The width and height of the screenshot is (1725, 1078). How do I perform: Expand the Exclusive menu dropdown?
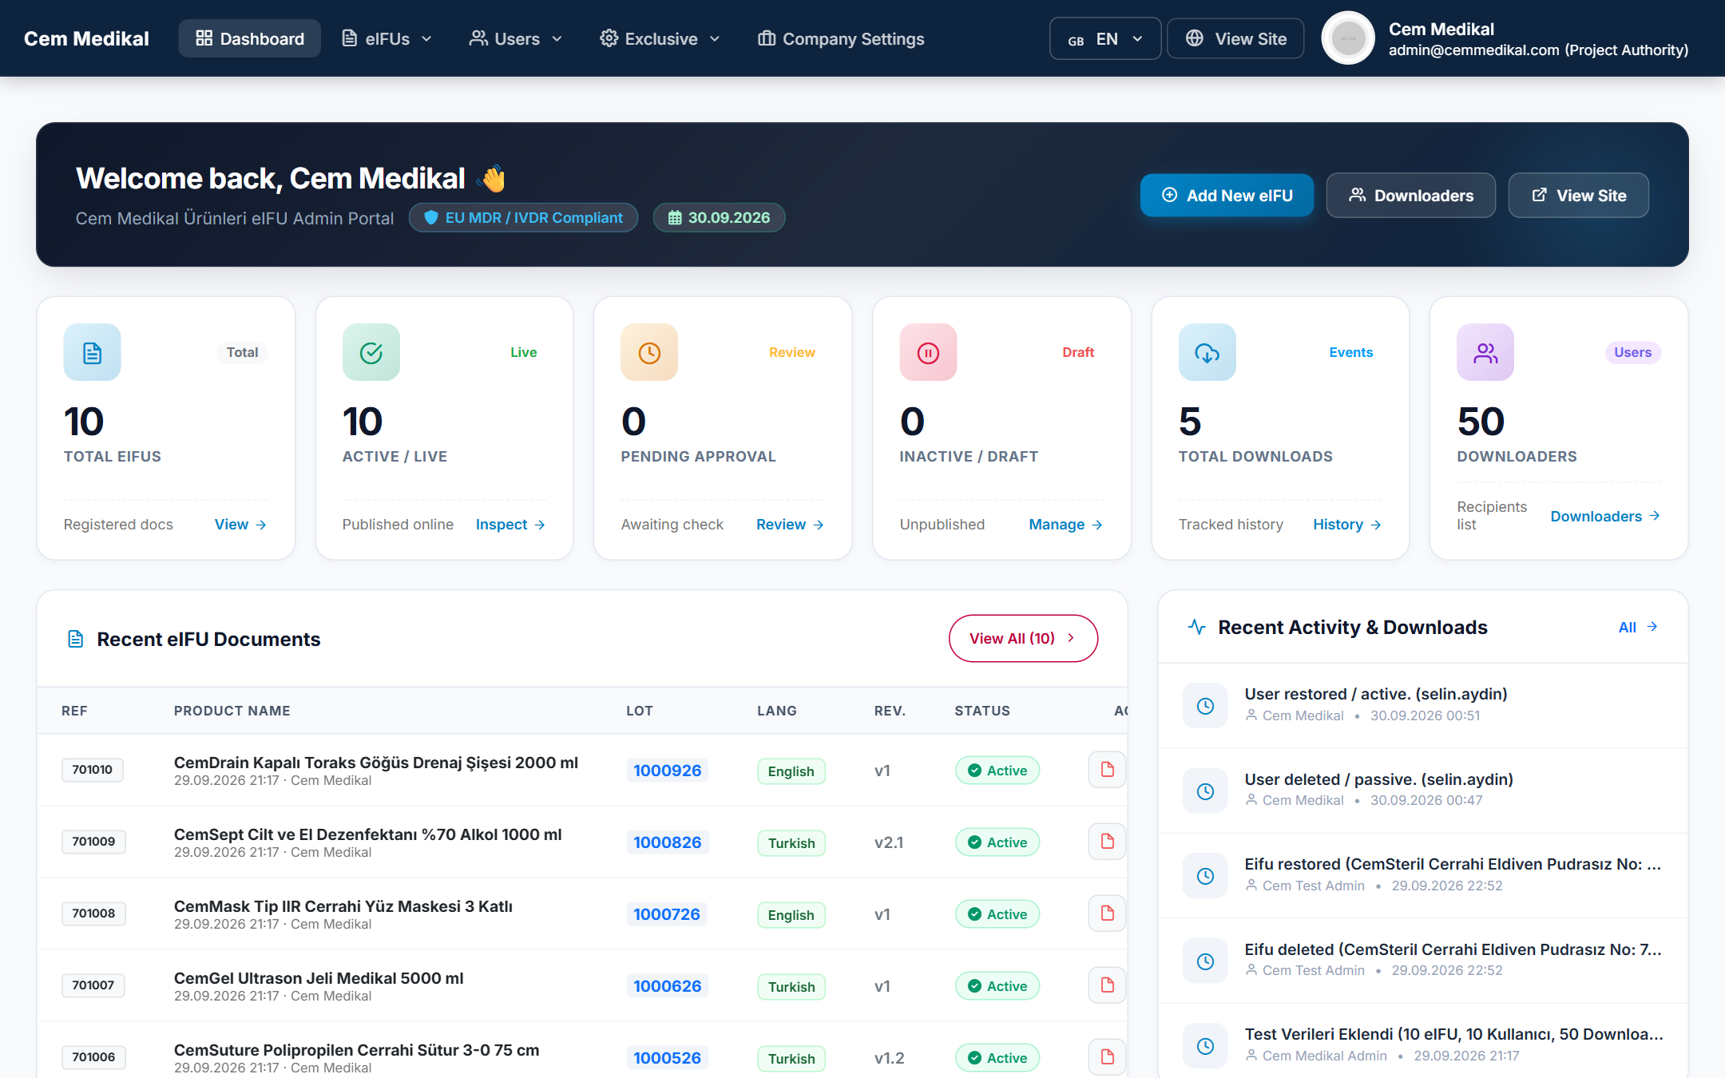[x=660, y=38]
